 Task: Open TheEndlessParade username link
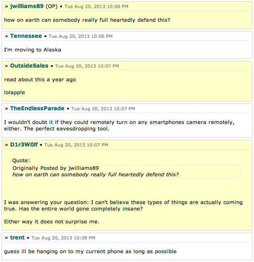37,108
